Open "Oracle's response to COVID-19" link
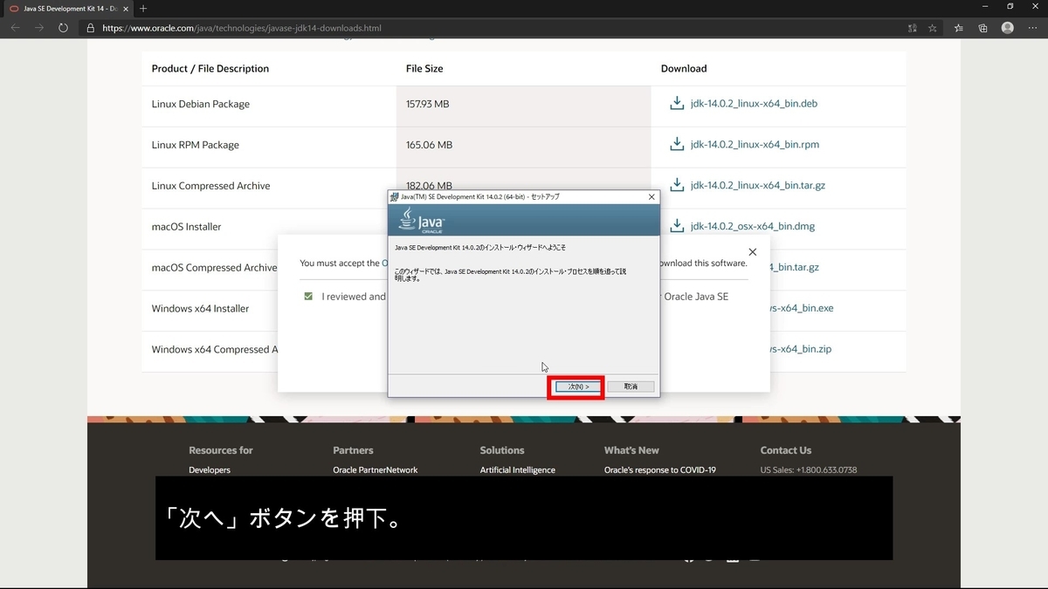This screenshot has width=1048, height=589. pyautogui.click(x=660, y=469)
